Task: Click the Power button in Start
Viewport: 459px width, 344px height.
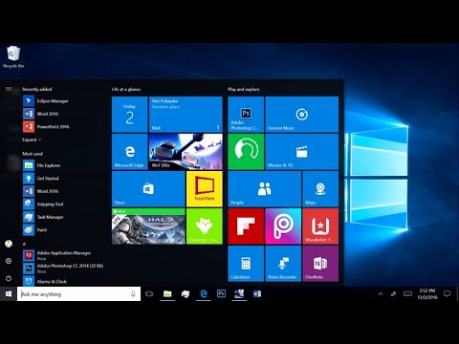Action: [x=9, y=278]
